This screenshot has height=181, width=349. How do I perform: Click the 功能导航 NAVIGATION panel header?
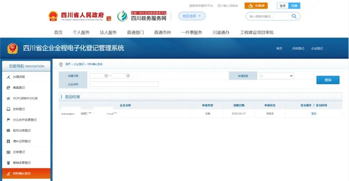26,66
